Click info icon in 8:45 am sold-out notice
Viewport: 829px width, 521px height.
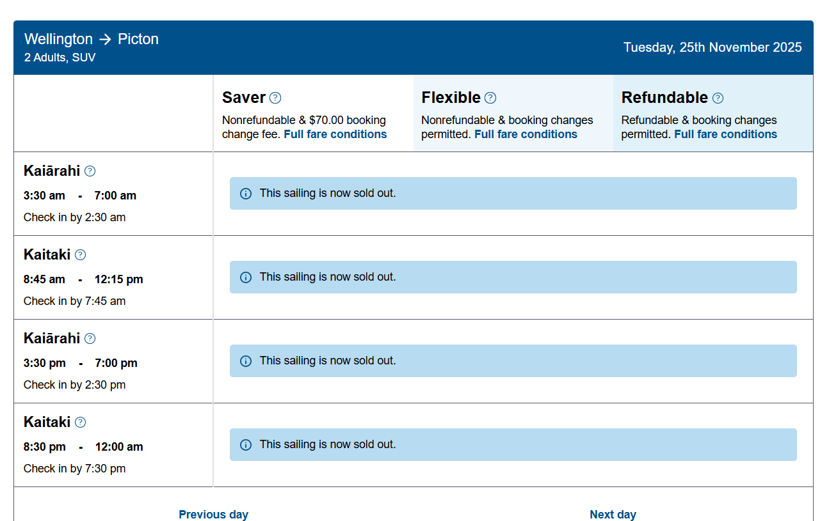(246, 277)
